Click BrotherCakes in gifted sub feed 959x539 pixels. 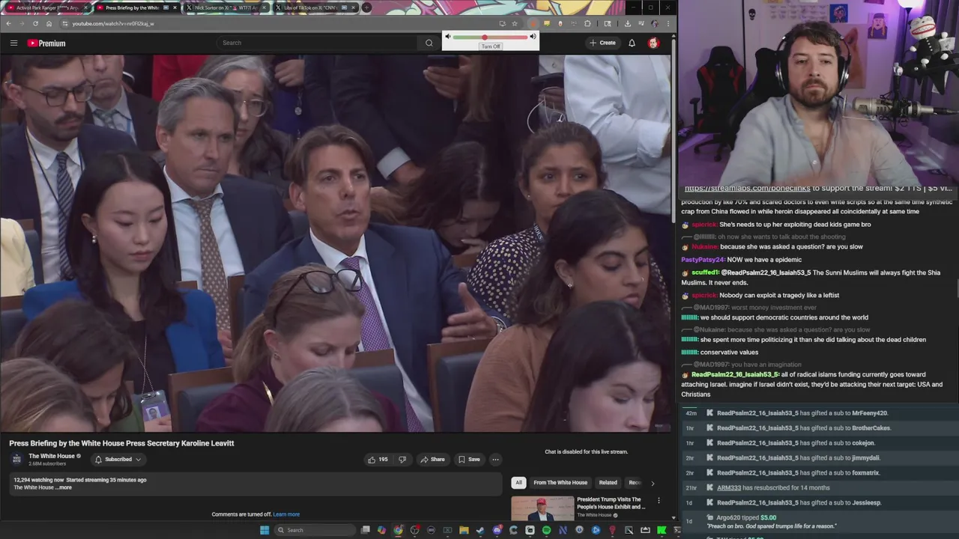tap(871, 428)
